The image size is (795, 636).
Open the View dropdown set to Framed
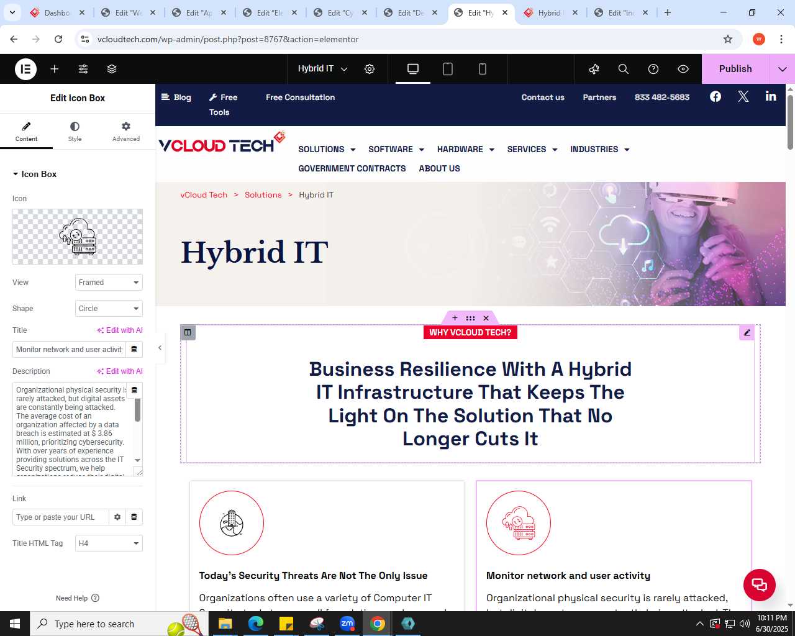tap(109, 283)
